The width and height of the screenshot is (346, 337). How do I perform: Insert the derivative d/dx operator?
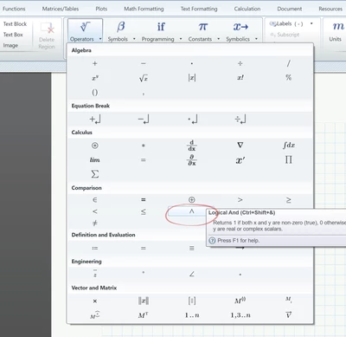coord(192,146)
